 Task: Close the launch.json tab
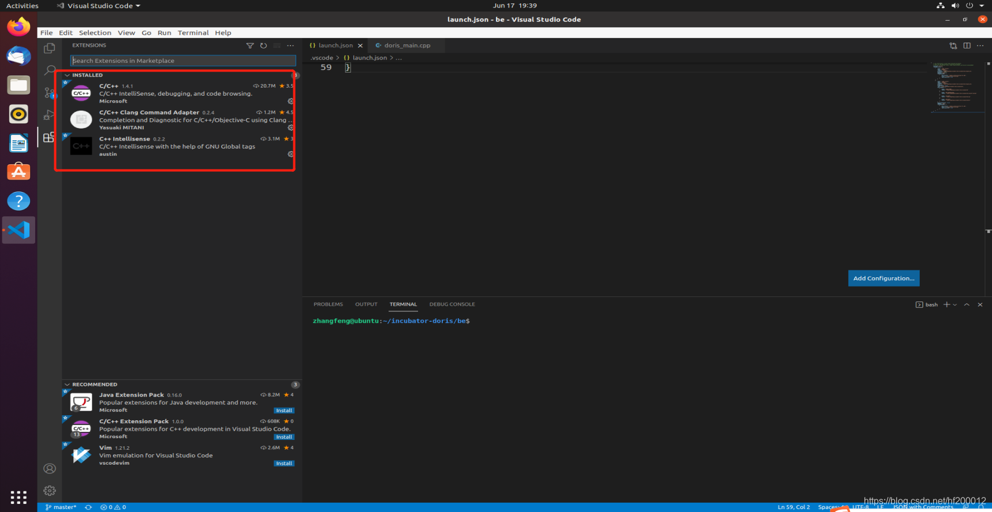tap(360, 46)
